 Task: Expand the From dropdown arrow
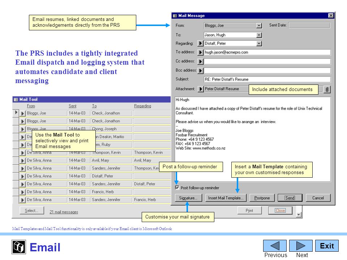pyautogui.click(x=259, y=26)
